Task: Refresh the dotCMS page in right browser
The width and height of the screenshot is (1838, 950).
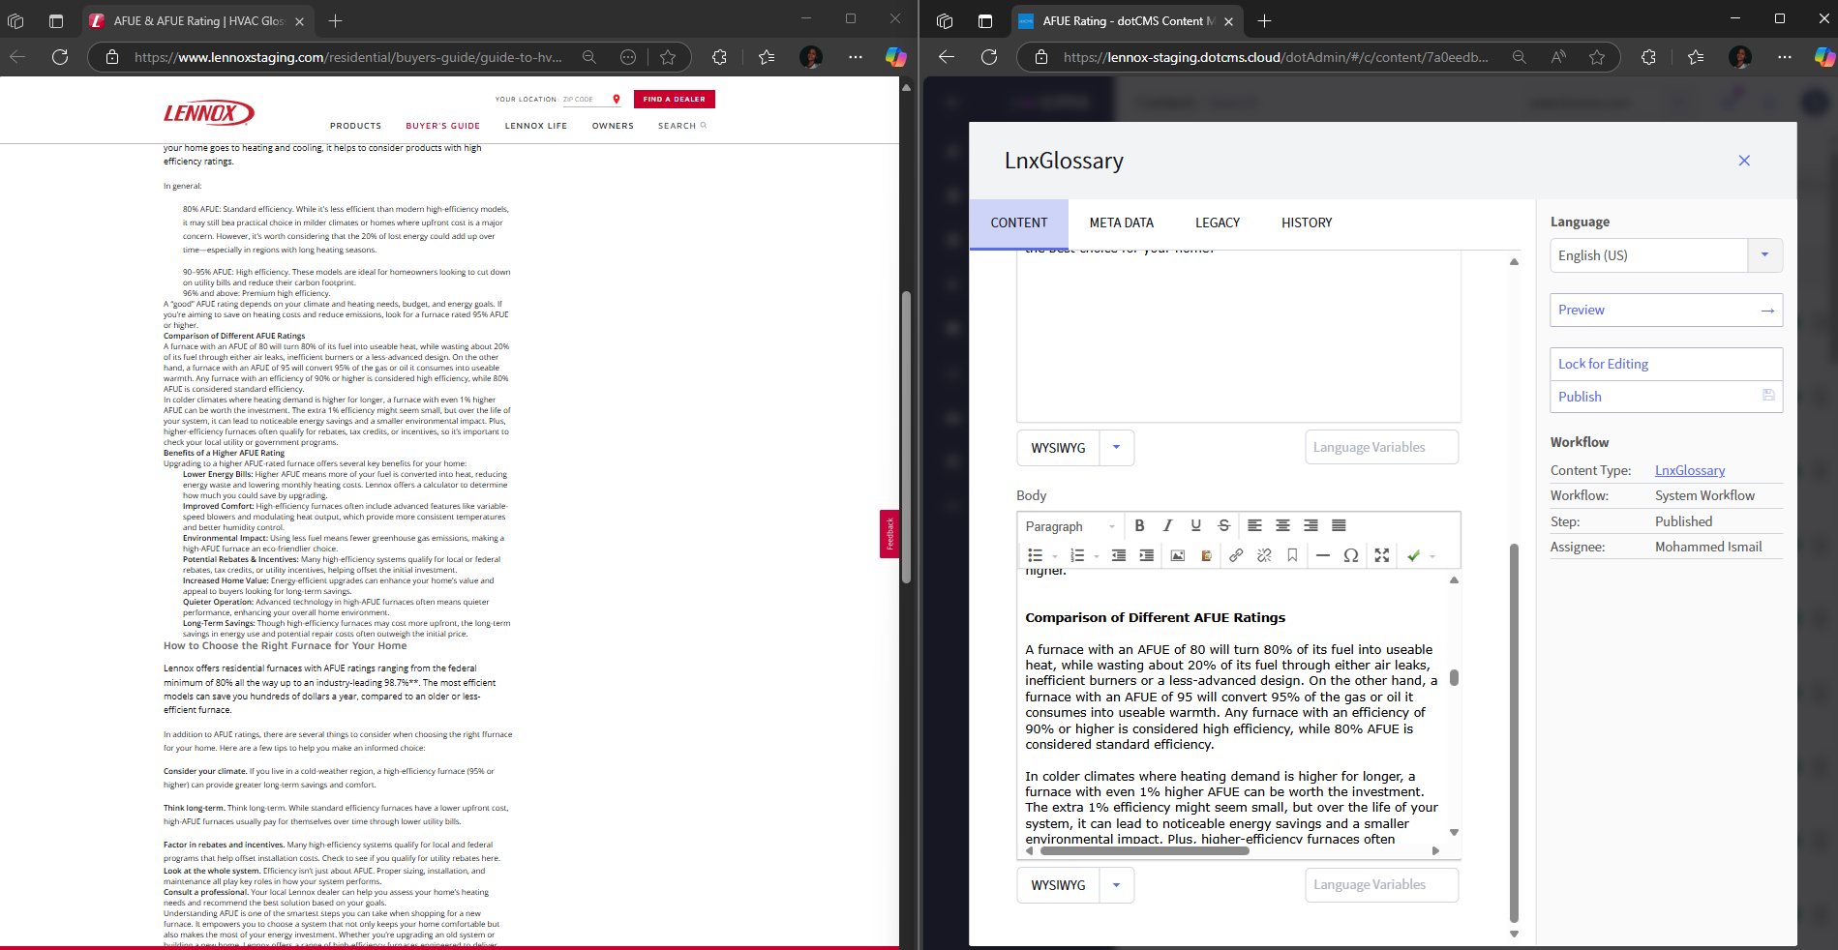Action: point(989,57)
